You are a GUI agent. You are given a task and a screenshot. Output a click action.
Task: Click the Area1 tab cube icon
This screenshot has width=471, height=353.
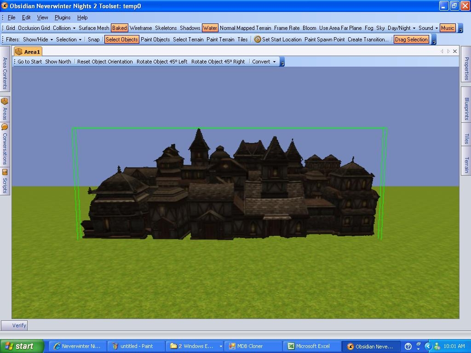point(19,51)
